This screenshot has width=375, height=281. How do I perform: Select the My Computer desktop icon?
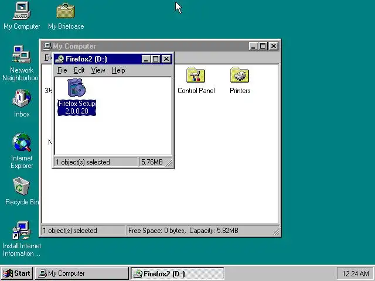pyautogui.click(x=22, y=11)
